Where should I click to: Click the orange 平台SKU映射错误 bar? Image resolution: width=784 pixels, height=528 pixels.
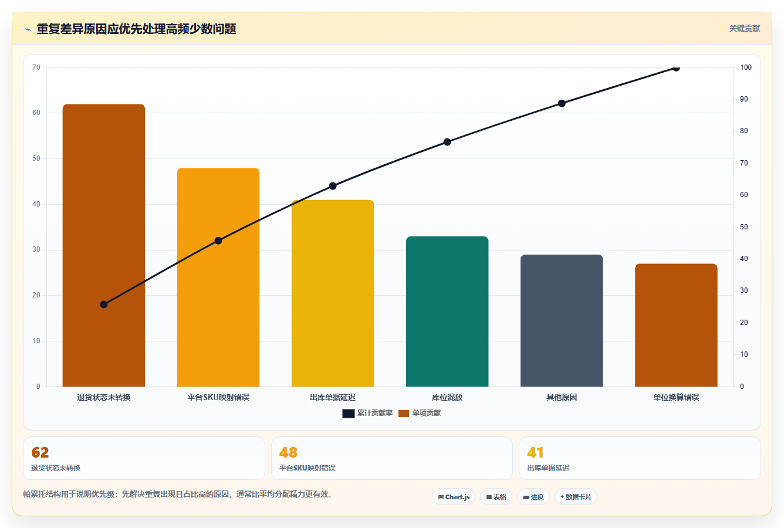point(218,277)
